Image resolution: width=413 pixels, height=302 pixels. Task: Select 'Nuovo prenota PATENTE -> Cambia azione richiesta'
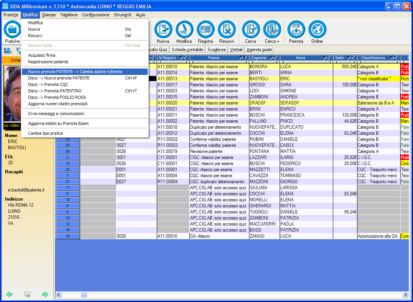click(x=75, y=72)
